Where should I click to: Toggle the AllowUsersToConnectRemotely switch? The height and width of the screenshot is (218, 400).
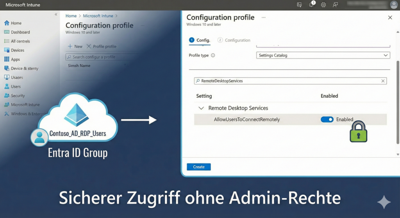(x=327, y=120)
